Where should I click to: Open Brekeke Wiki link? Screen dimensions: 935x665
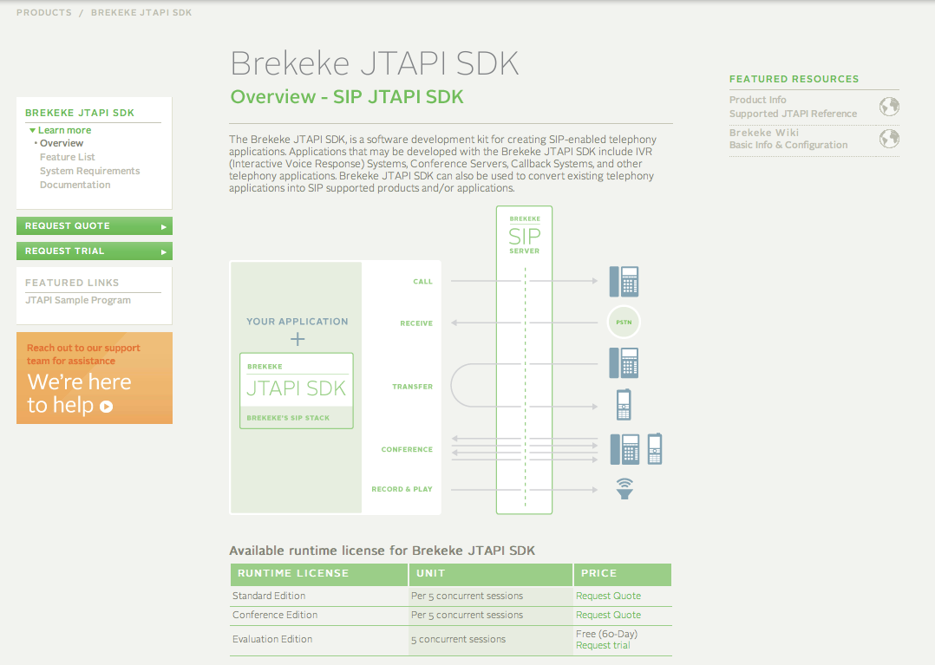pos(764,133)
